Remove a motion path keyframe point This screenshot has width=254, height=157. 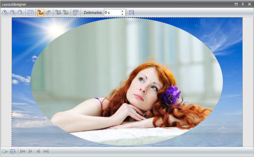click(x=66, y=13)
